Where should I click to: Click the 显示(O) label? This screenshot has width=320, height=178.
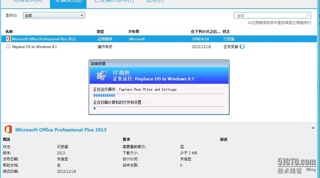(x=11, y=15)
